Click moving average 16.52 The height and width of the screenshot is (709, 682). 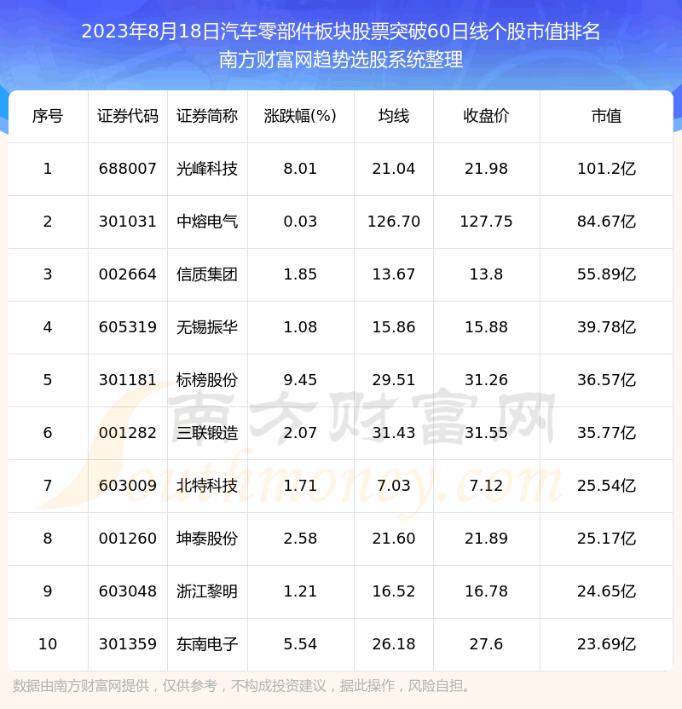click(394, 591)
